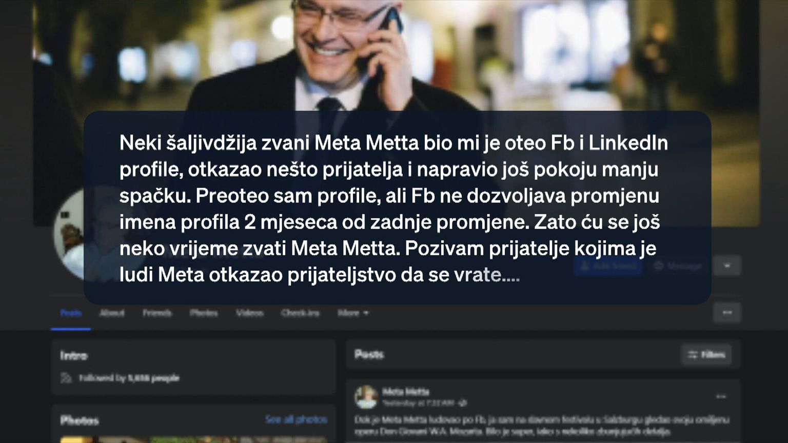The image size is (788, 443).
Task: Follow the See all photos link
Action: tap(296, 419)
